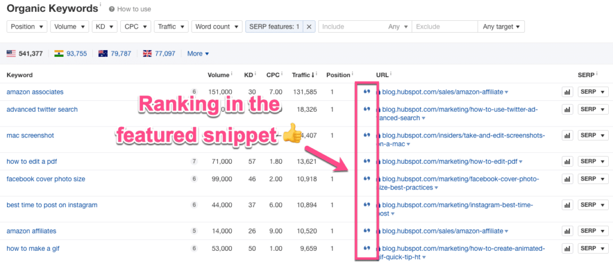Remove the SERP features filter

(x=309, y=27)
